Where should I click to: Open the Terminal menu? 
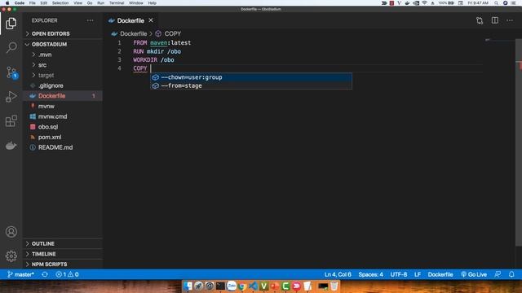[x=117, y=3]
